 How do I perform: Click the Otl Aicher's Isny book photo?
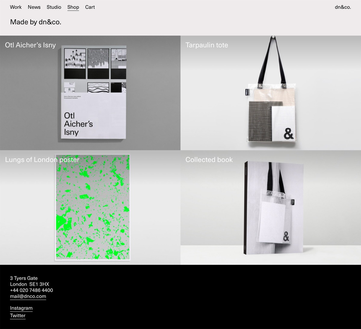point(93,93)
